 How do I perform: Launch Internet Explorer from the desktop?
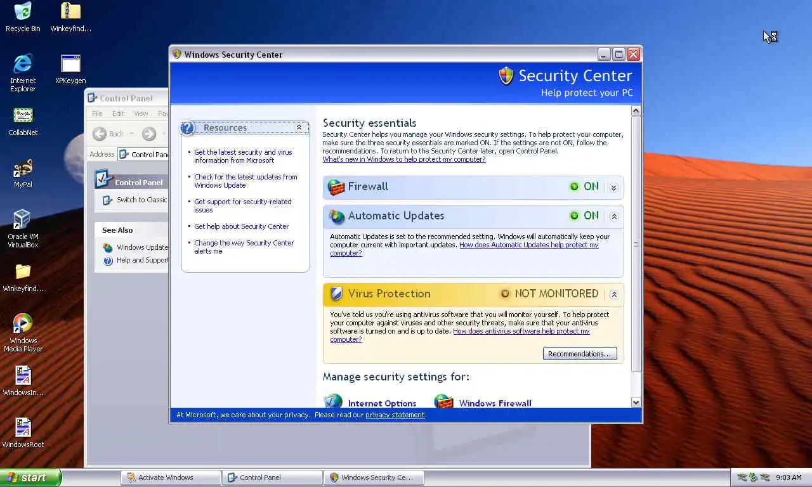(23, 73)
